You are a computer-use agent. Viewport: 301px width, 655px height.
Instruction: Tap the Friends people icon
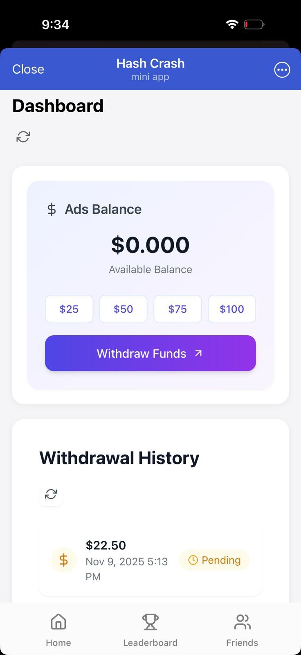tap(242, 622)
